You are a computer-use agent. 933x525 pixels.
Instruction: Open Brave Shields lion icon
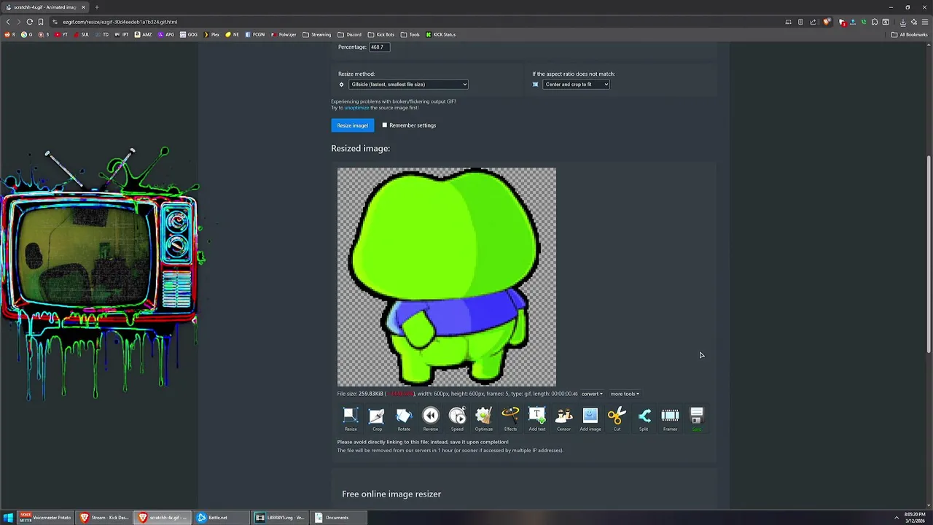(x=827, y=22)
